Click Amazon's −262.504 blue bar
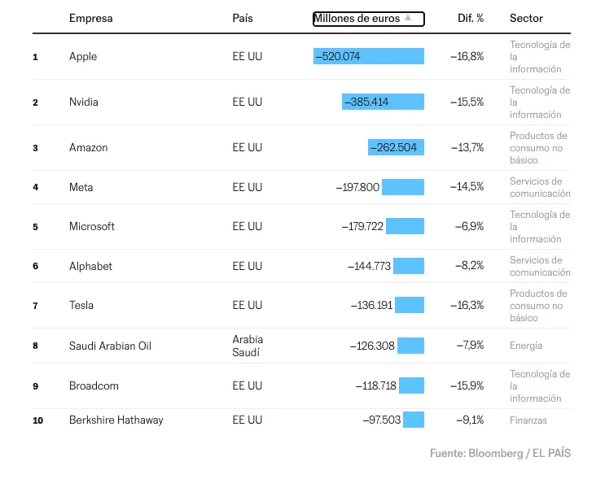The height and width of the screenshot is (479, 596). coord(396,147)
